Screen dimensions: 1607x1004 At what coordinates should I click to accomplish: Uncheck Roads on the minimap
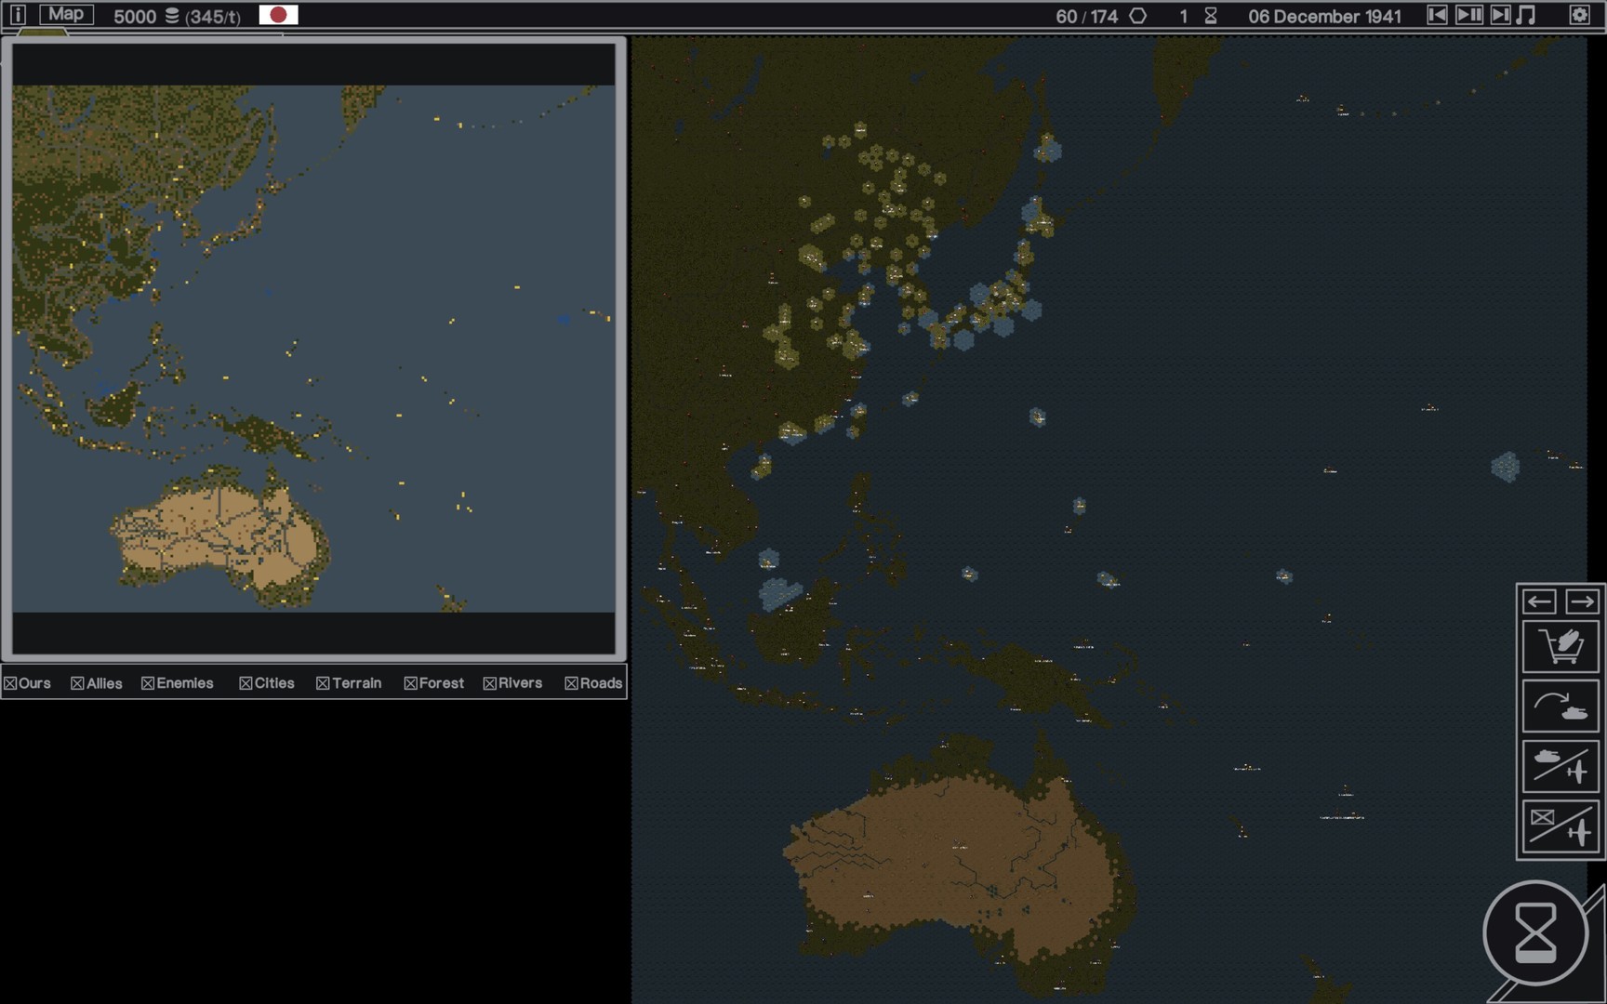click(571, 683)
